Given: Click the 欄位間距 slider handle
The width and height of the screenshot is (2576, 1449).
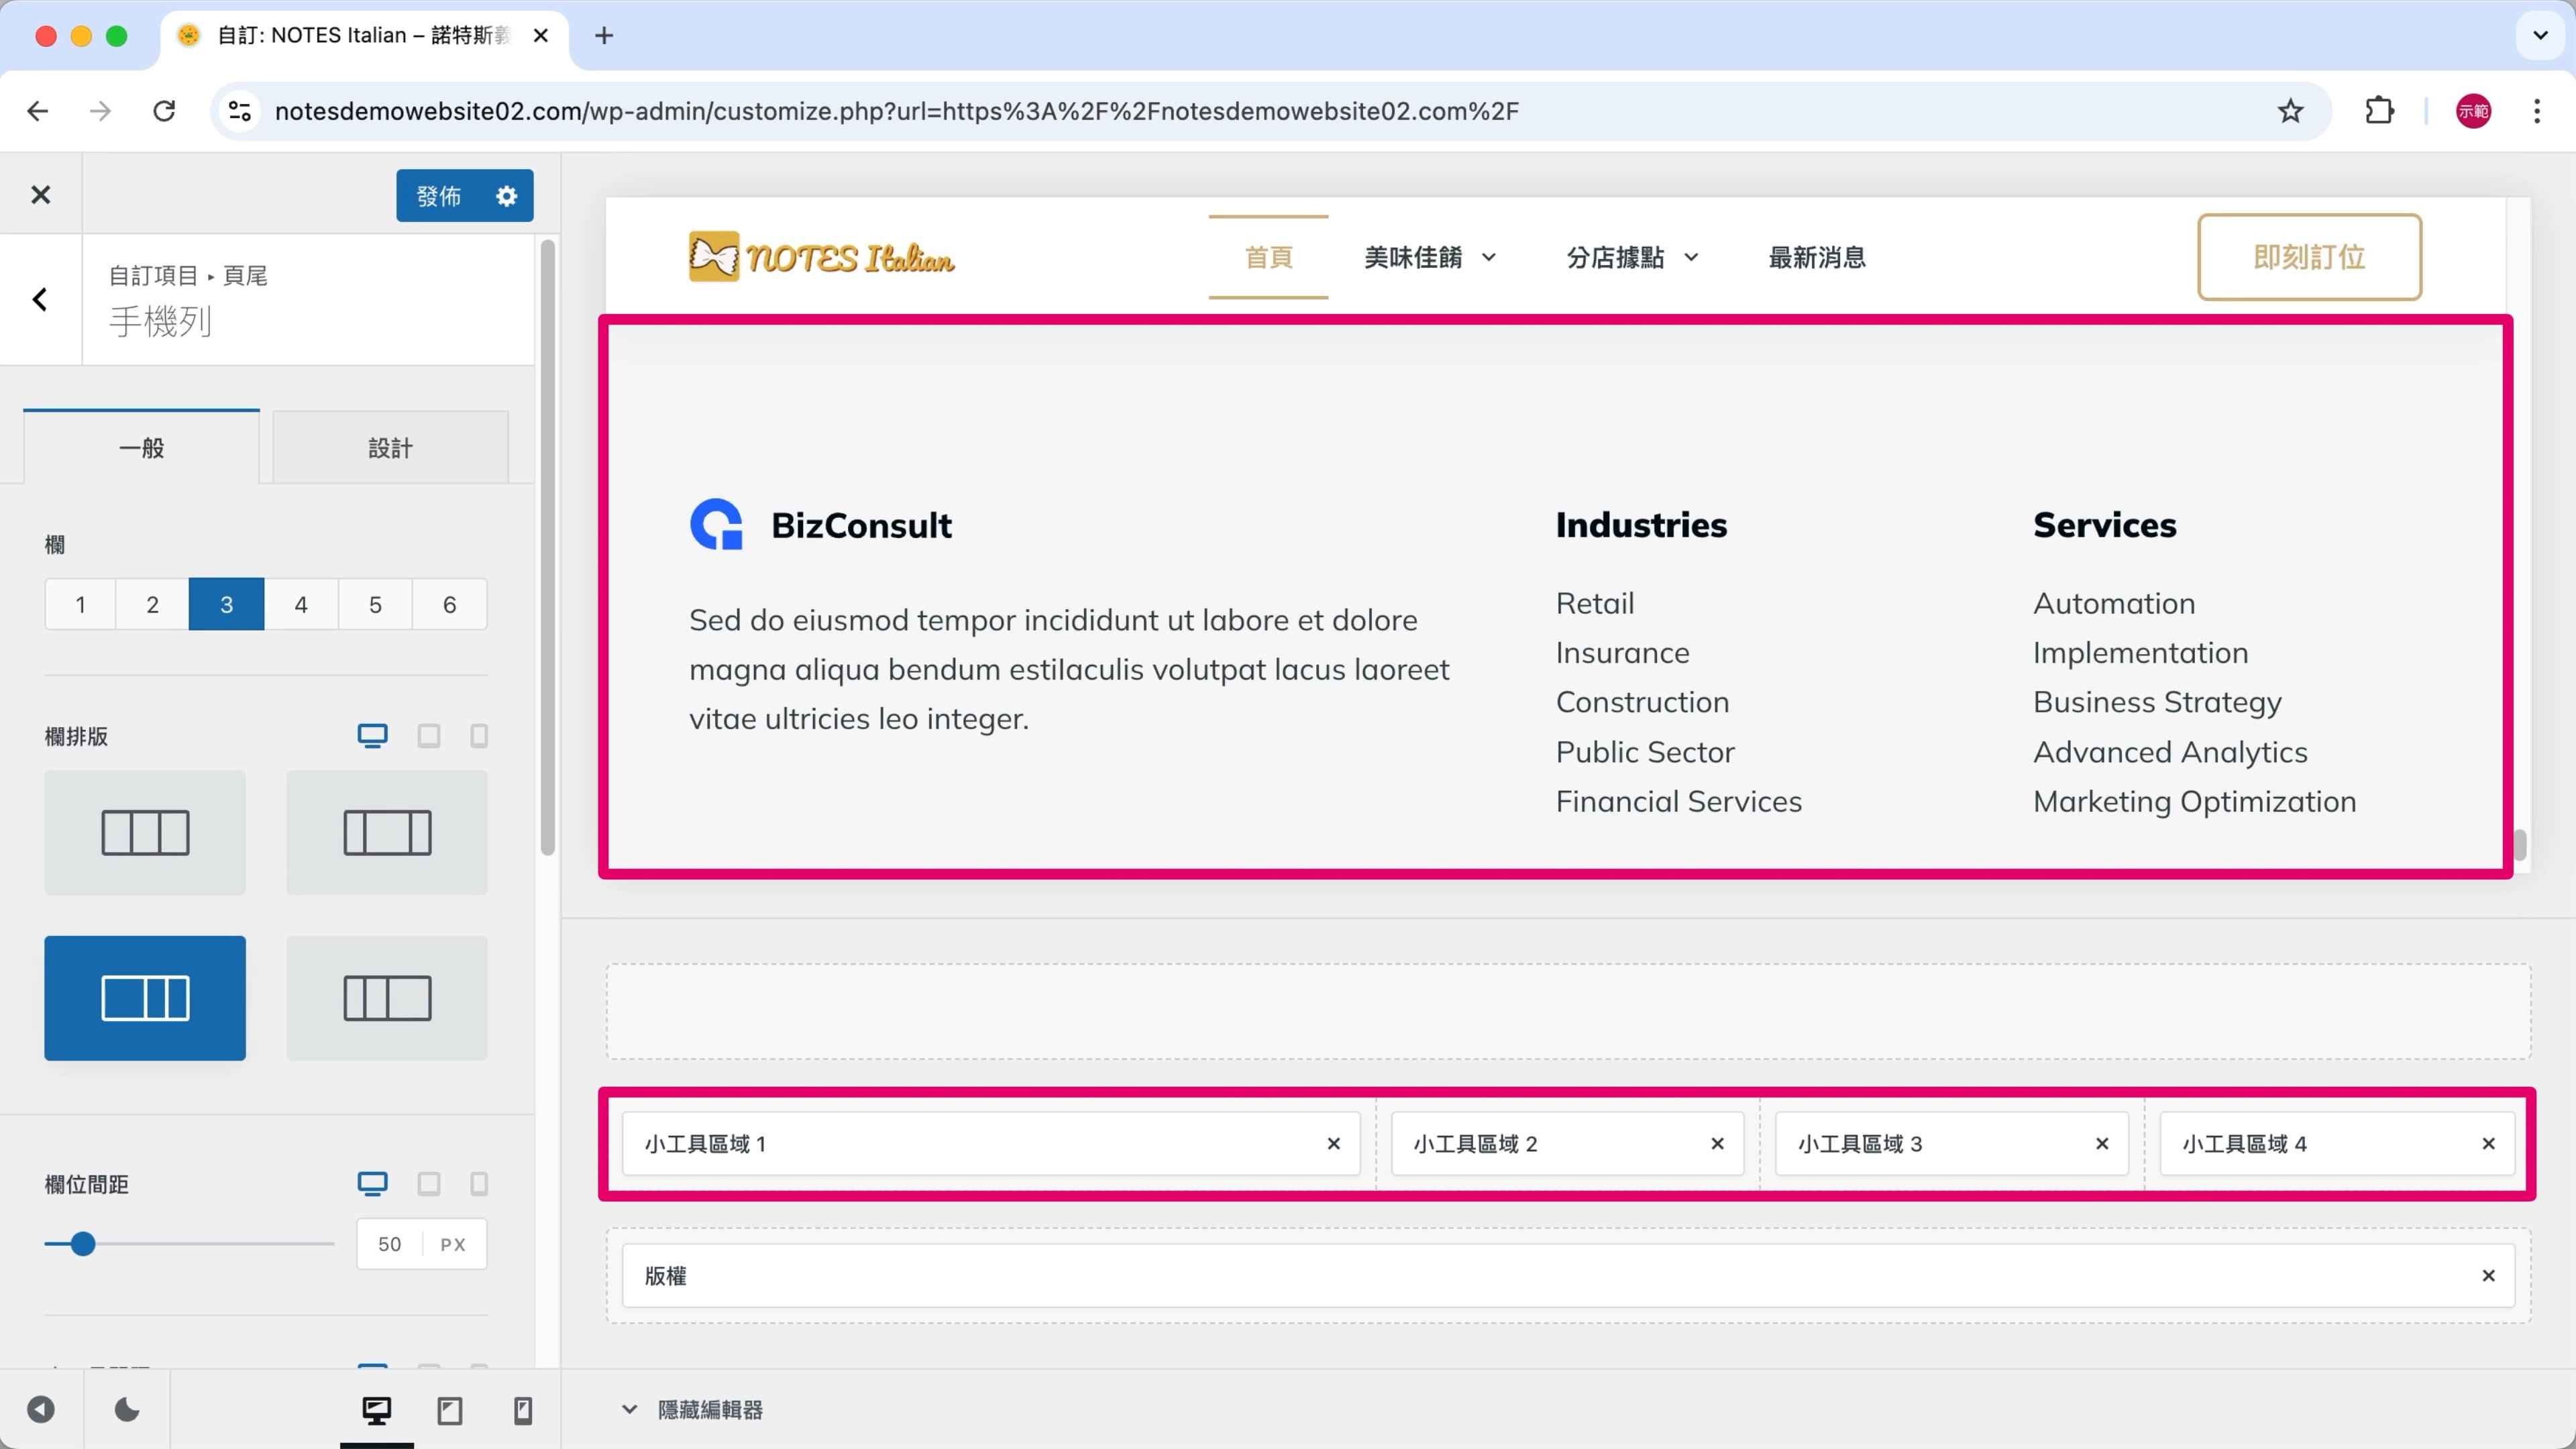Looking at the screenshot, I should click(83, 1244).
